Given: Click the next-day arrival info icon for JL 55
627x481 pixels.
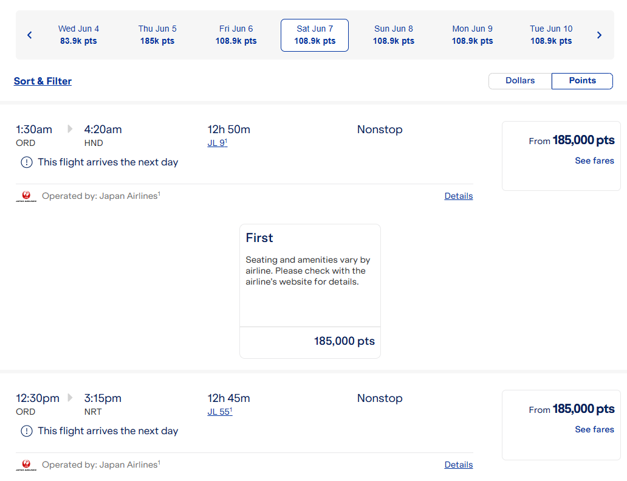Looking at the screenshot, I should pyautogui.click(x=27, y=431).
